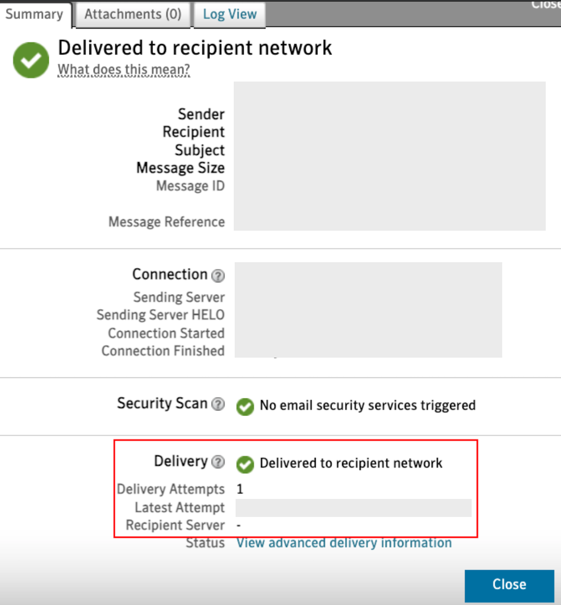
Task: Click the Recipient Server label
Action: [175, 525]
